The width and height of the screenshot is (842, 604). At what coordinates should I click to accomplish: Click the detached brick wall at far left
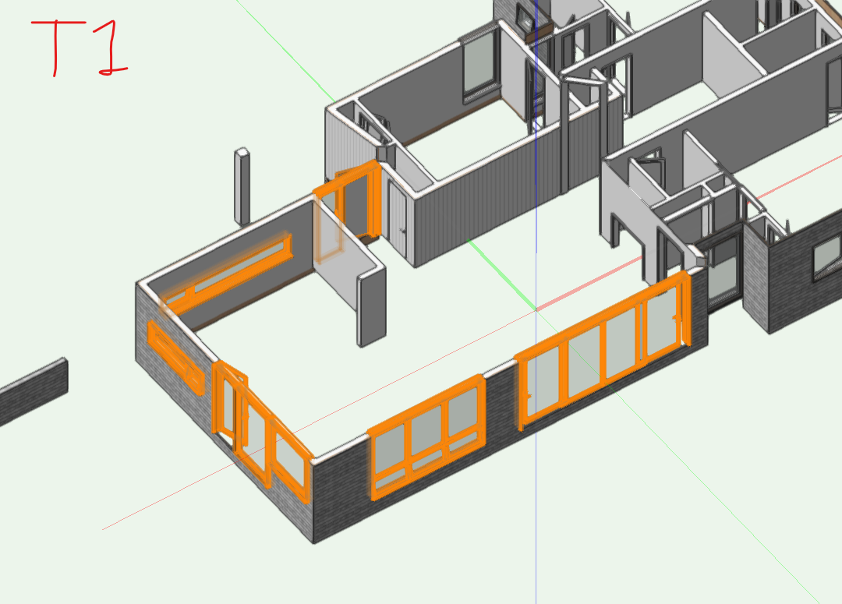point(31,394)
